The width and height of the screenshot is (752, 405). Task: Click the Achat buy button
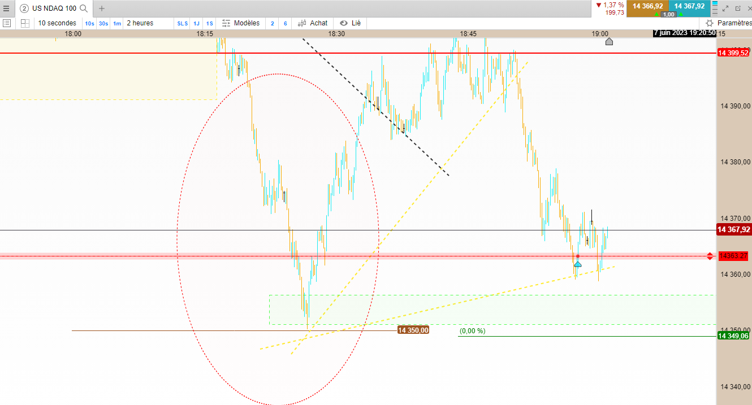[313, 23]
